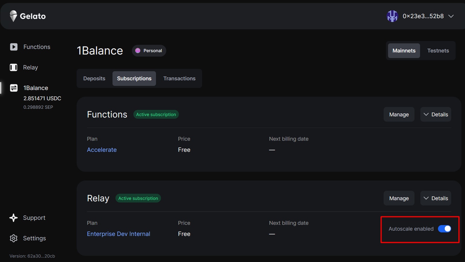The width and height of the screenshot is (465, 262).
Task: Click the 1Balance page heading
Action: pyautogui.click(x=100, y=50)
